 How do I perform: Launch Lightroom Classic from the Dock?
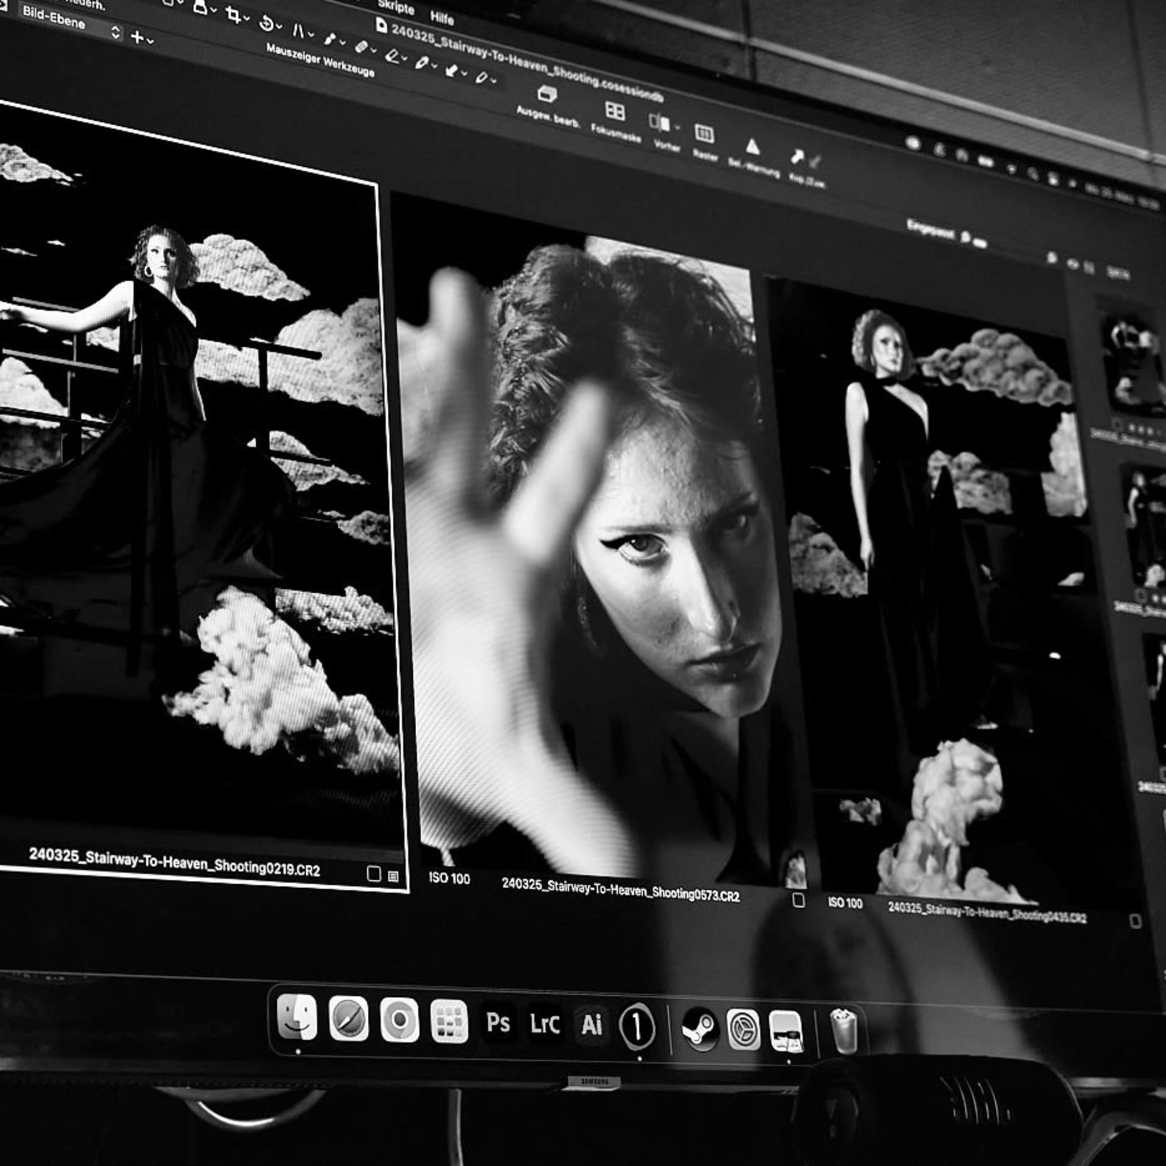click(x=545, y=1024)
